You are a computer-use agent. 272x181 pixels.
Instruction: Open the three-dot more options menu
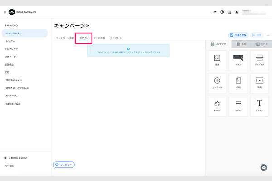click(267, 34)
